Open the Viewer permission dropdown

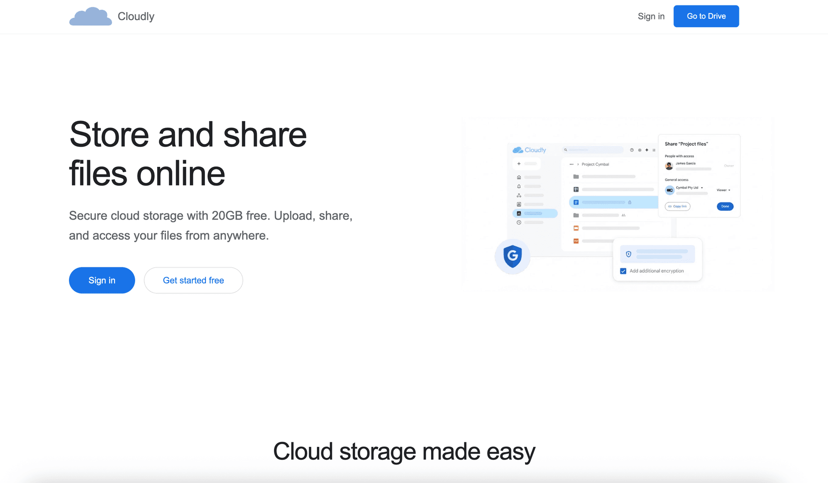click(724, 190)
